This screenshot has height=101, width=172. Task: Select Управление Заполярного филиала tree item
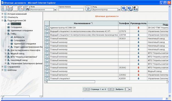point(27,63)
